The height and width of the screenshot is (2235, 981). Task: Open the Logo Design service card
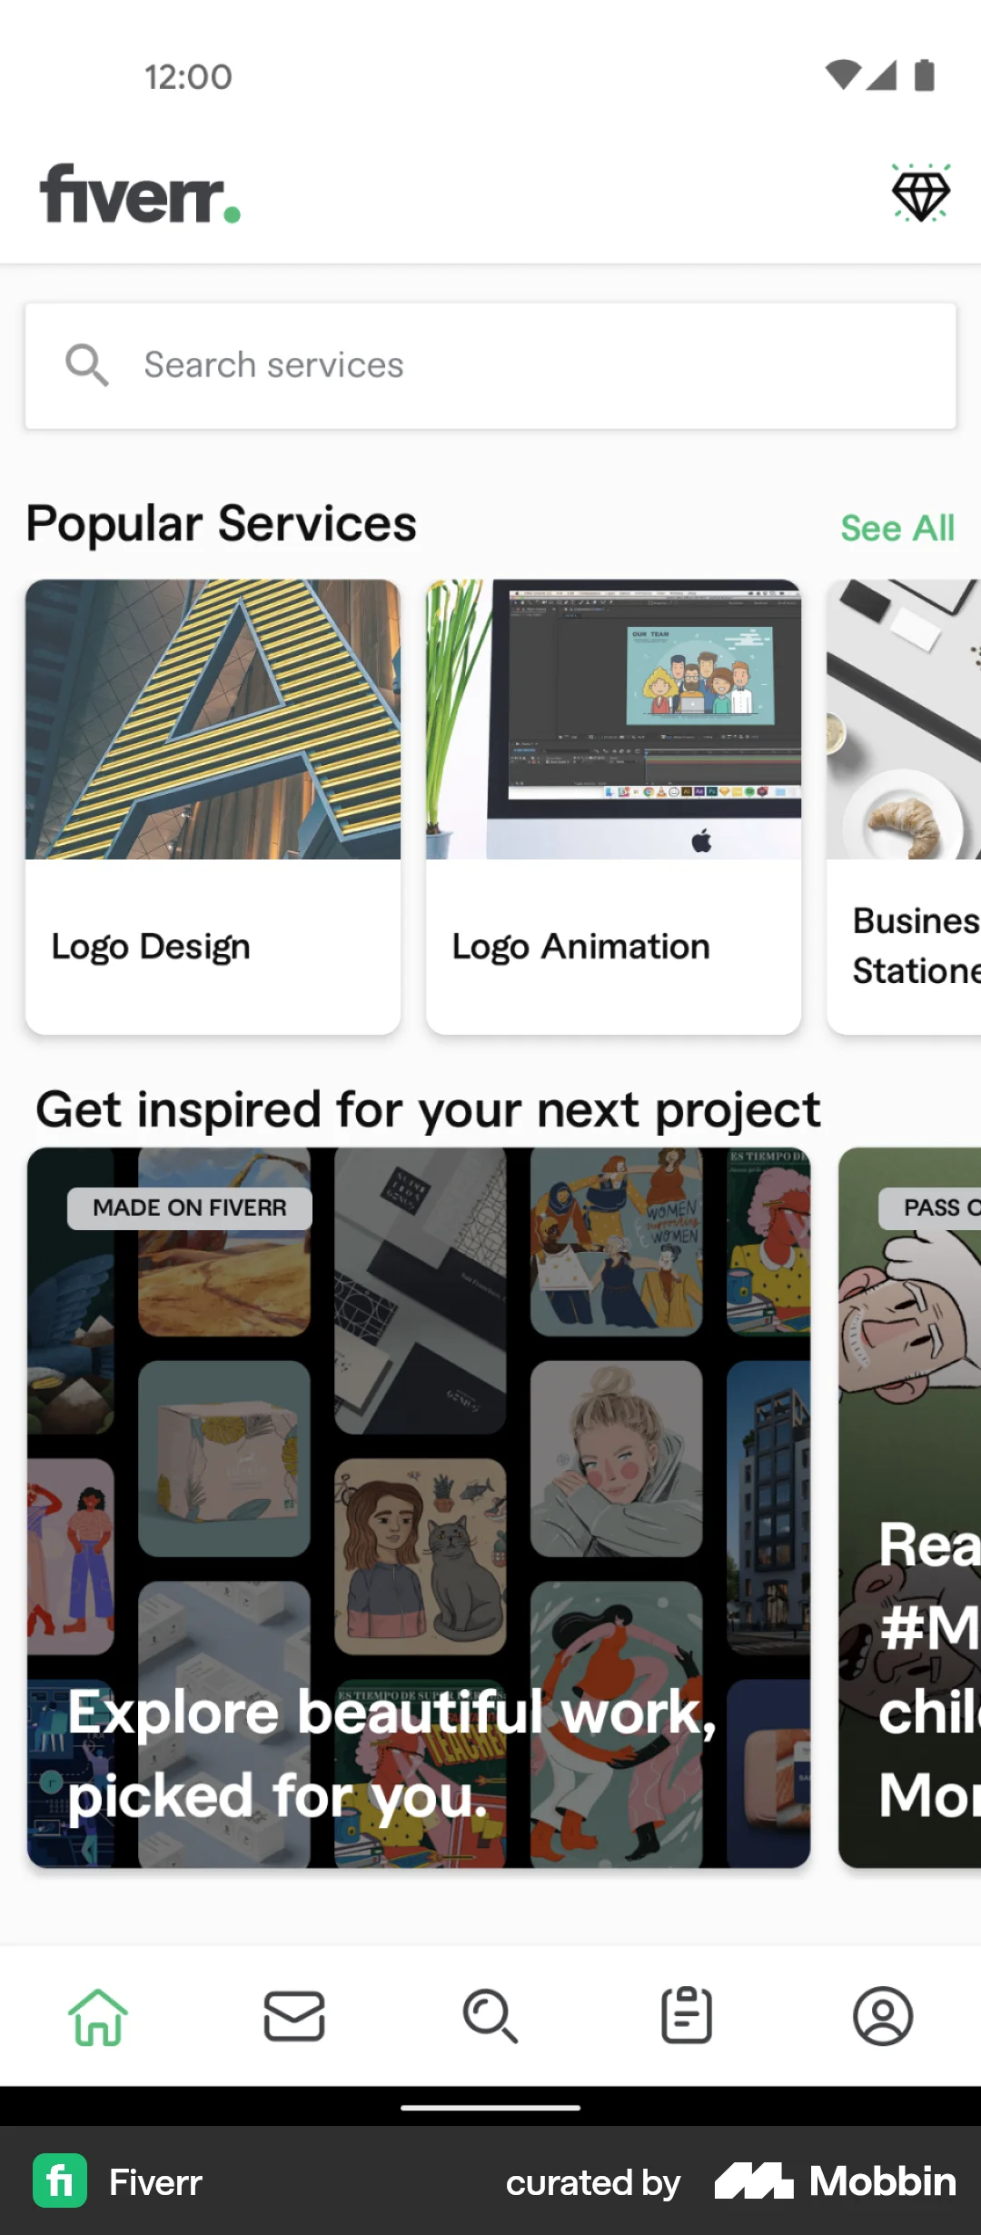click(x=213, y=809)
